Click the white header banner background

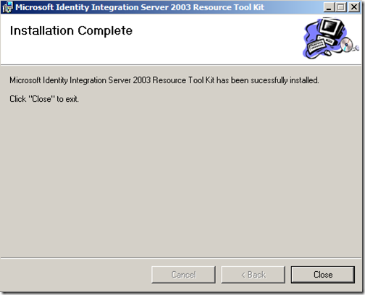click(193, 48)
